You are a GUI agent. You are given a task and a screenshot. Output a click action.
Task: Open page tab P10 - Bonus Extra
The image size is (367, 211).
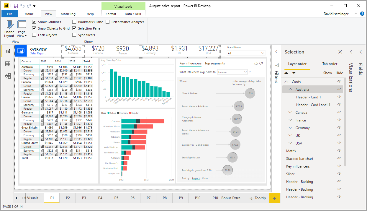click(227, 198)
